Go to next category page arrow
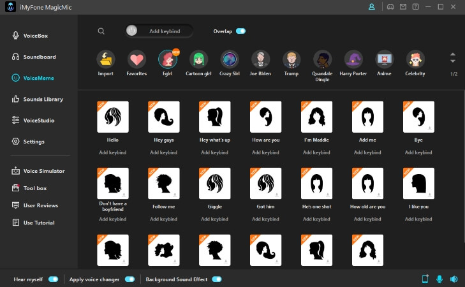This screenshot has width=465, height=287. (x=452, y=61)
